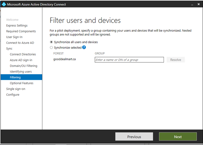
Task: Open Connect Directories sub-step
Action: pos(23,54)
